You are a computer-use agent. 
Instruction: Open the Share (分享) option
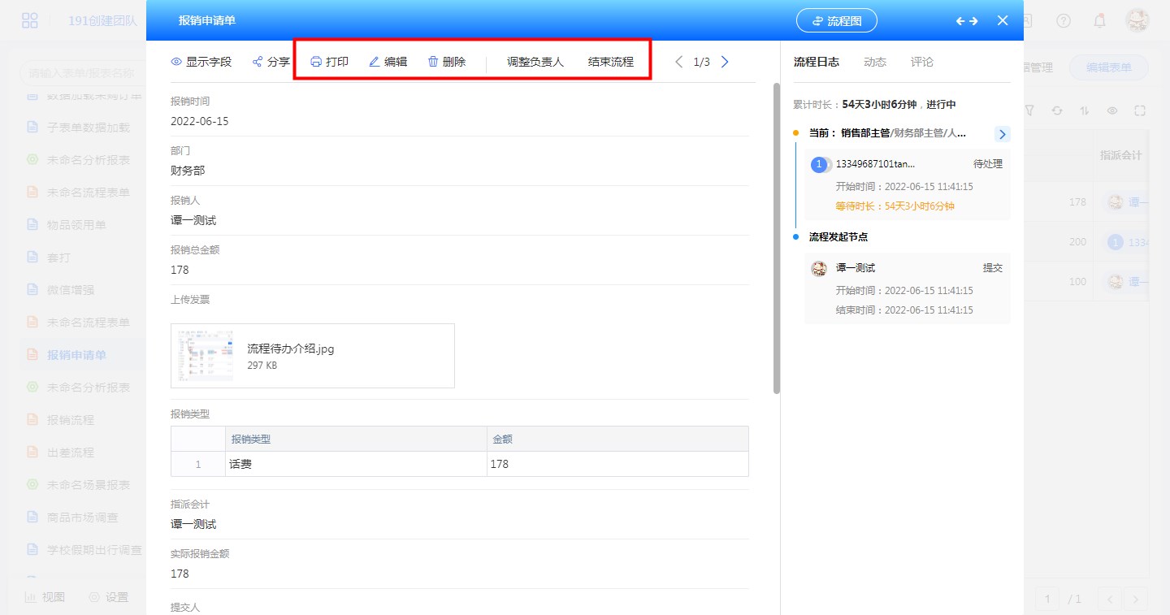click(x=271, y=62)
